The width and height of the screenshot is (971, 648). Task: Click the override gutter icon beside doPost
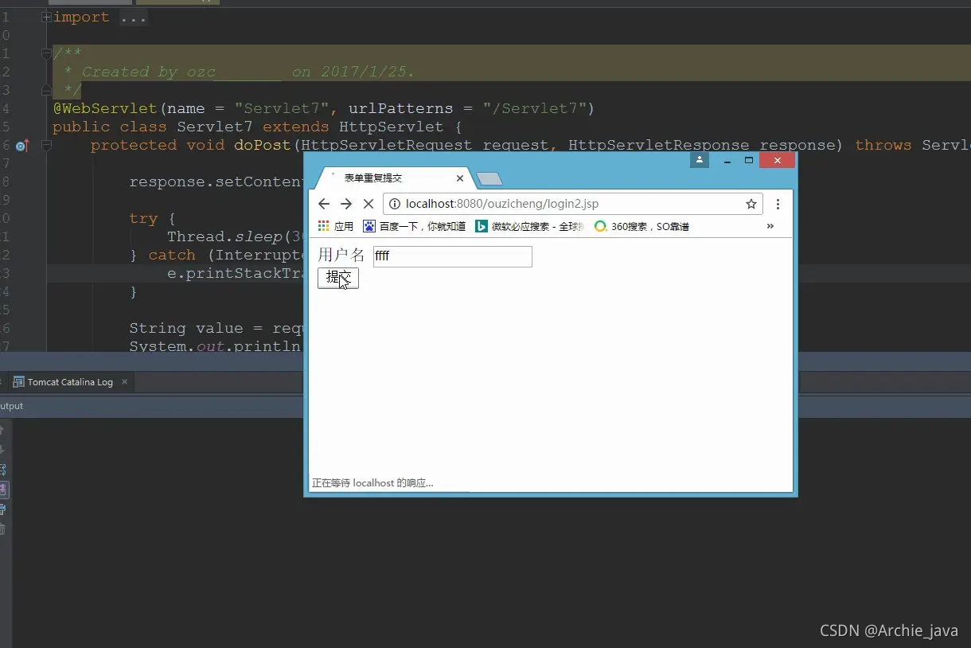click(21, 146)
